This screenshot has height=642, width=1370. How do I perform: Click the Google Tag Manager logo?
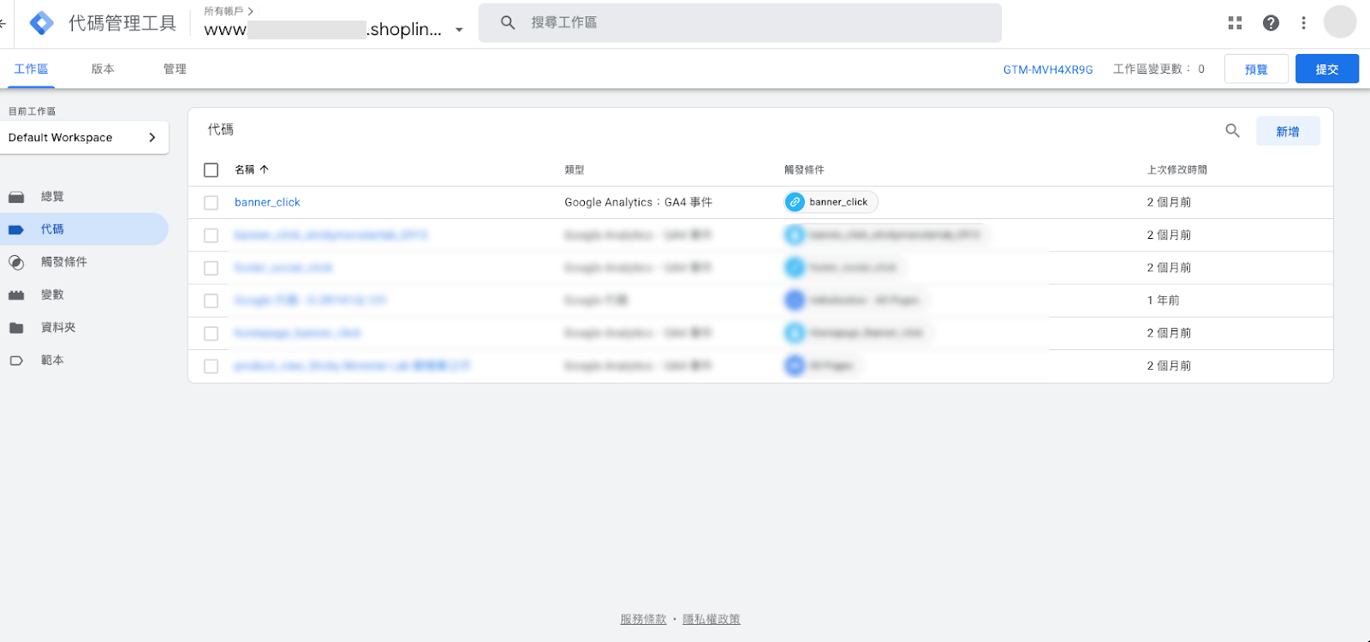click(x=41, y=23)
